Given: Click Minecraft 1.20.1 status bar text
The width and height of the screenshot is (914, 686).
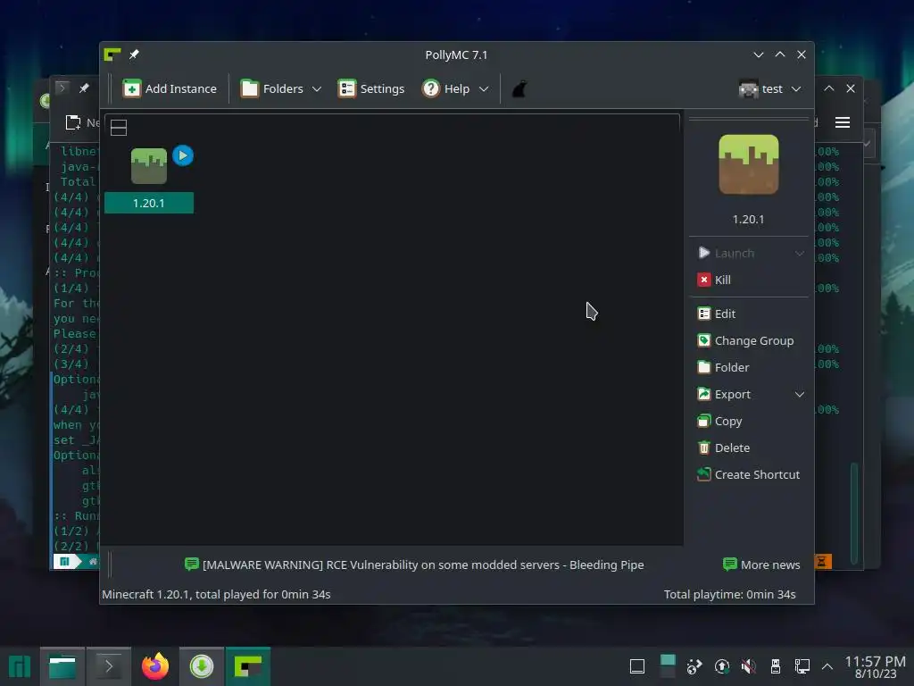Looking at the screenshot, I should click(216, 594).
